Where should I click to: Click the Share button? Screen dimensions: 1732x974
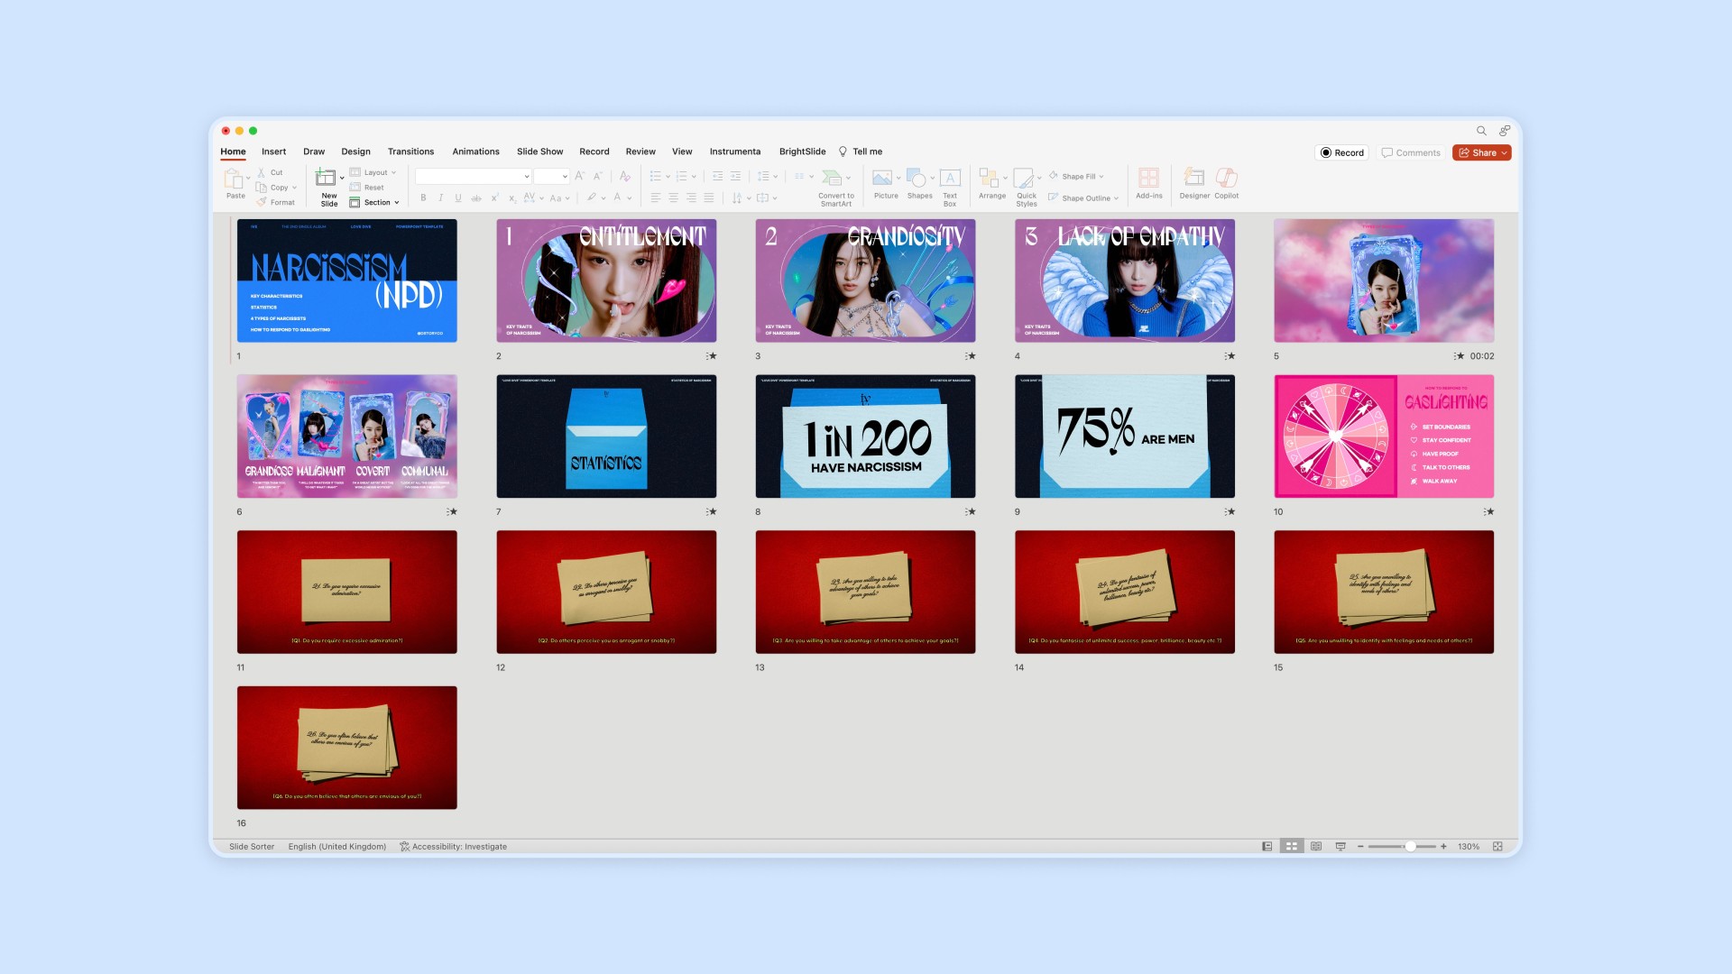(x=1481, y=153)
